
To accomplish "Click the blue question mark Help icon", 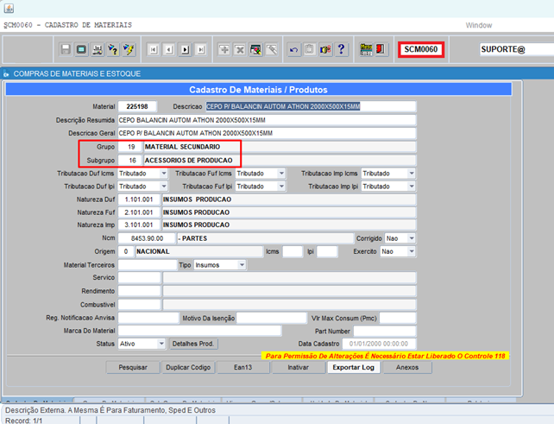I will (x=341, y=49).
